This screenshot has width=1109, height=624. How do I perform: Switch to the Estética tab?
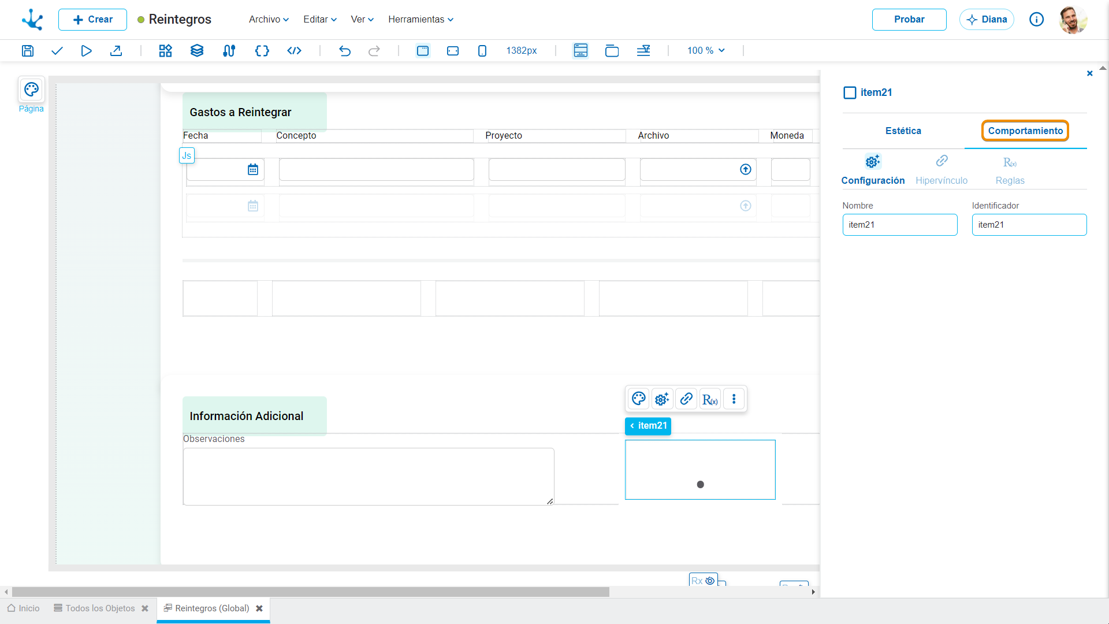pos(903,131)
